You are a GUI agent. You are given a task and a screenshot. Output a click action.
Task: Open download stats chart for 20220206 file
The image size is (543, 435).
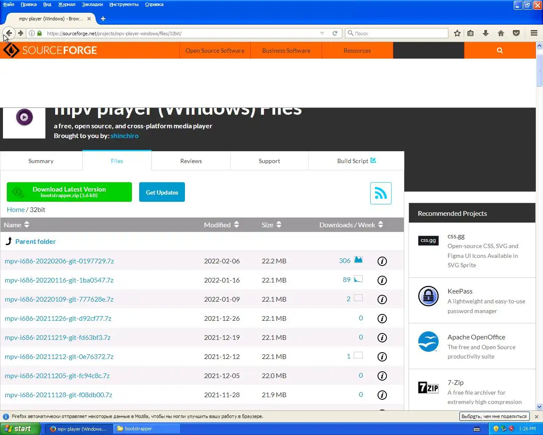(358, 260)
